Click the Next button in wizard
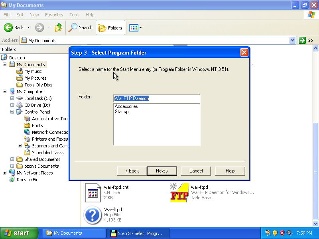 [x=162, y=171]
